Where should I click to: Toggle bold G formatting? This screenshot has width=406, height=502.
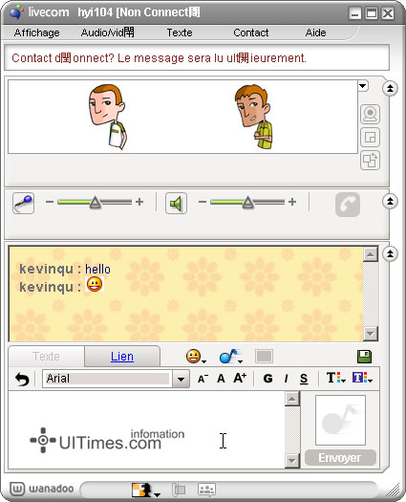267,379
